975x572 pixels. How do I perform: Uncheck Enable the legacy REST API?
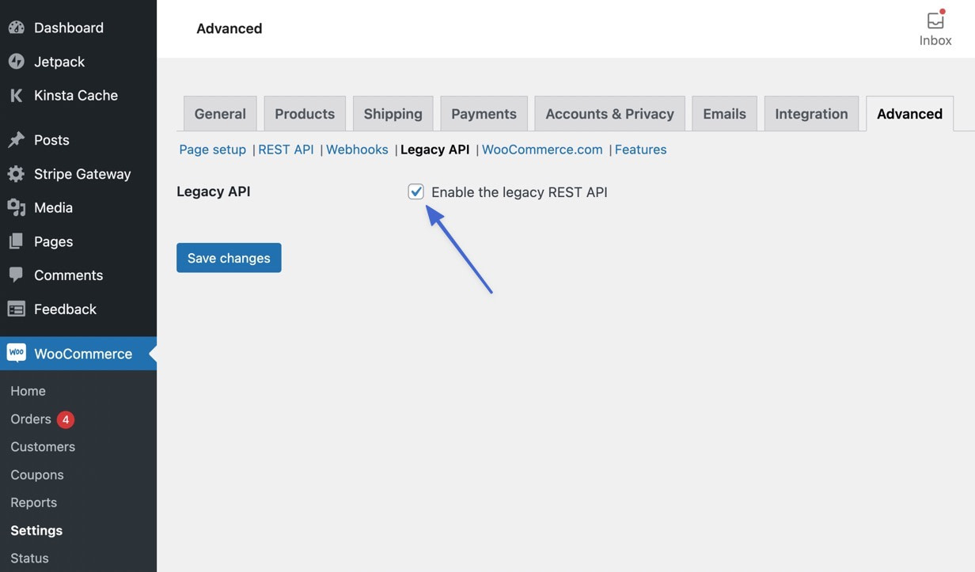pyautogui.click(x=416, y=191)
